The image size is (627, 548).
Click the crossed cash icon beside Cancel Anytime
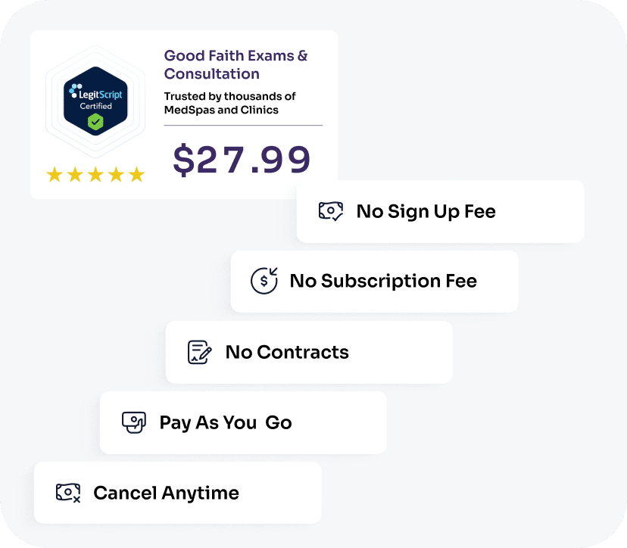pyautogui.click(x=68, y=493)
